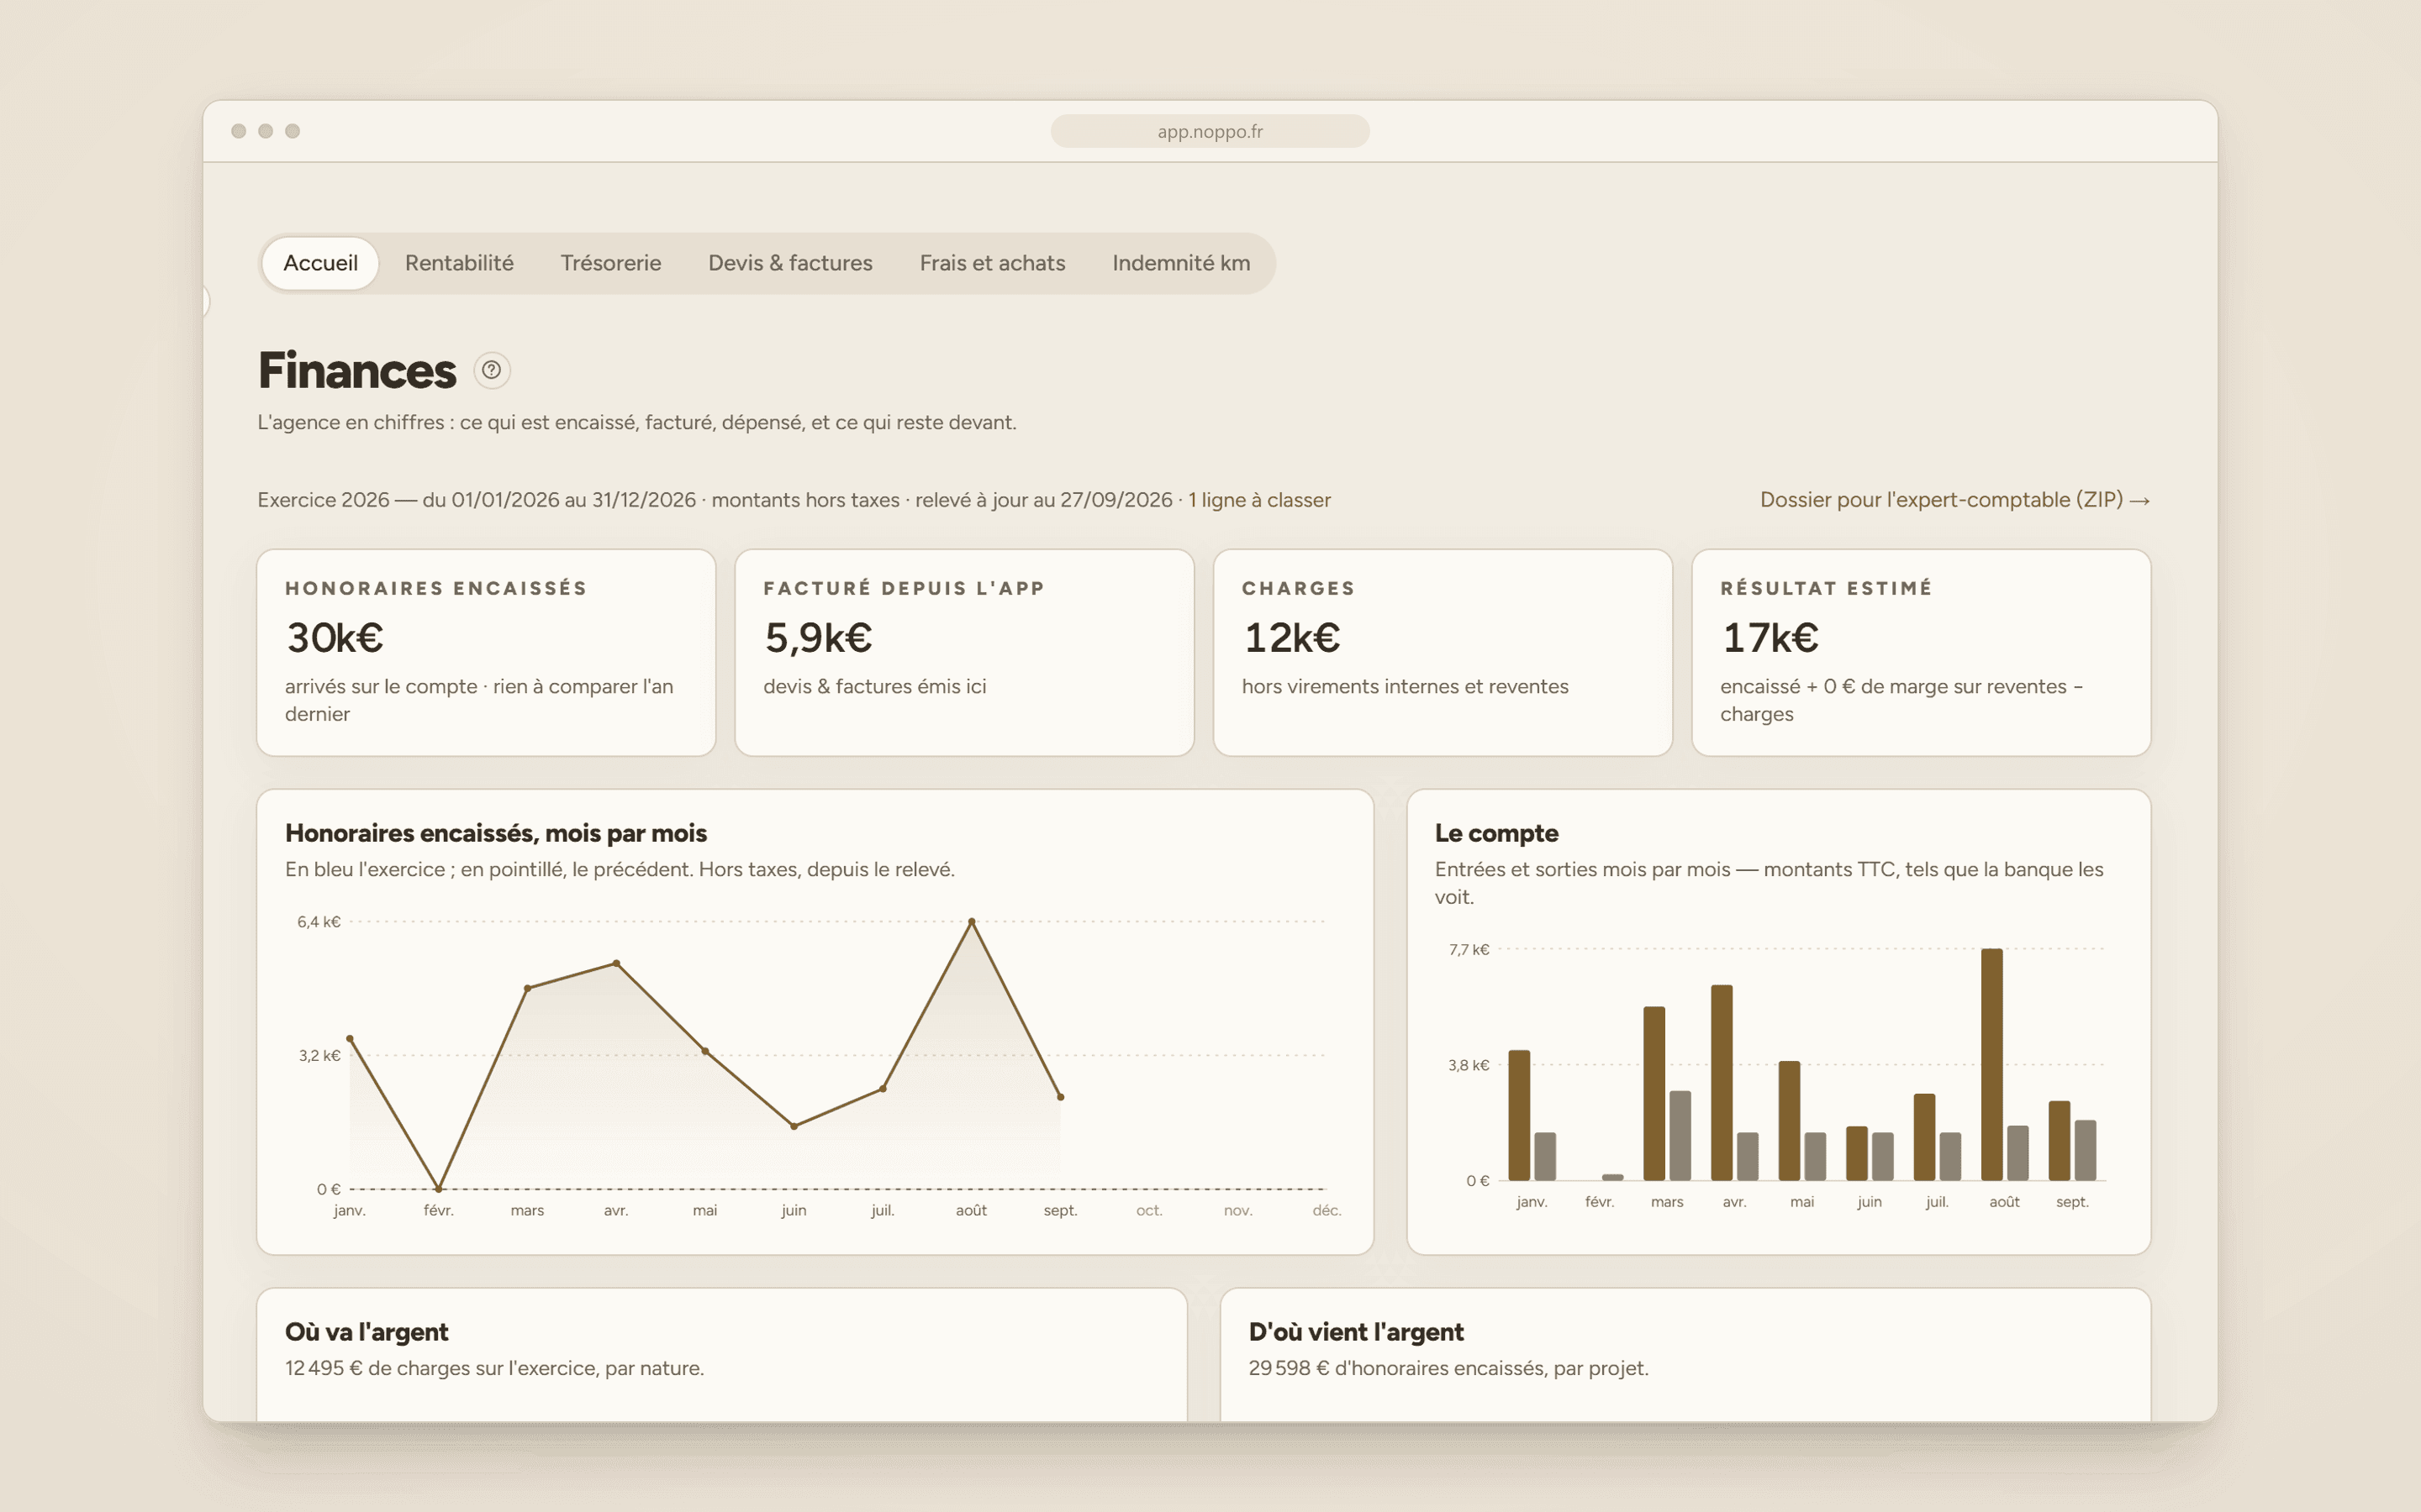Image resolution: width=2421 pixels, height=1512 pixels.
Task: Select the sept. data point on line chart
Action: (x=1060, y=1097)
